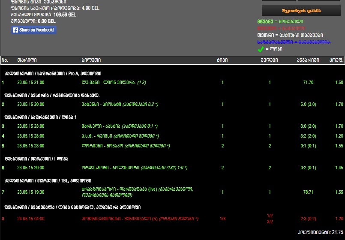Select the red კომუნიკაციონესი match row
Screen dimensions: 345x240
pyautogui.click(x=125, y=219)
